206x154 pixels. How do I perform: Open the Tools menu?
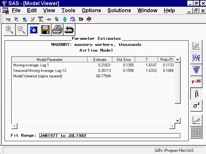coord(68,11)
